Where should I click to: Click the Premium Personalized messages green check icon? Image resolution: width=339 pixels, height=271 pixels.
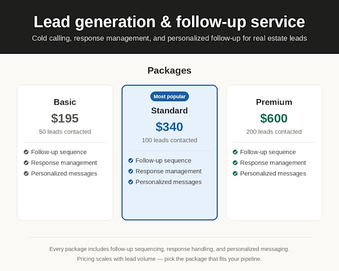[x=235, y=173]
